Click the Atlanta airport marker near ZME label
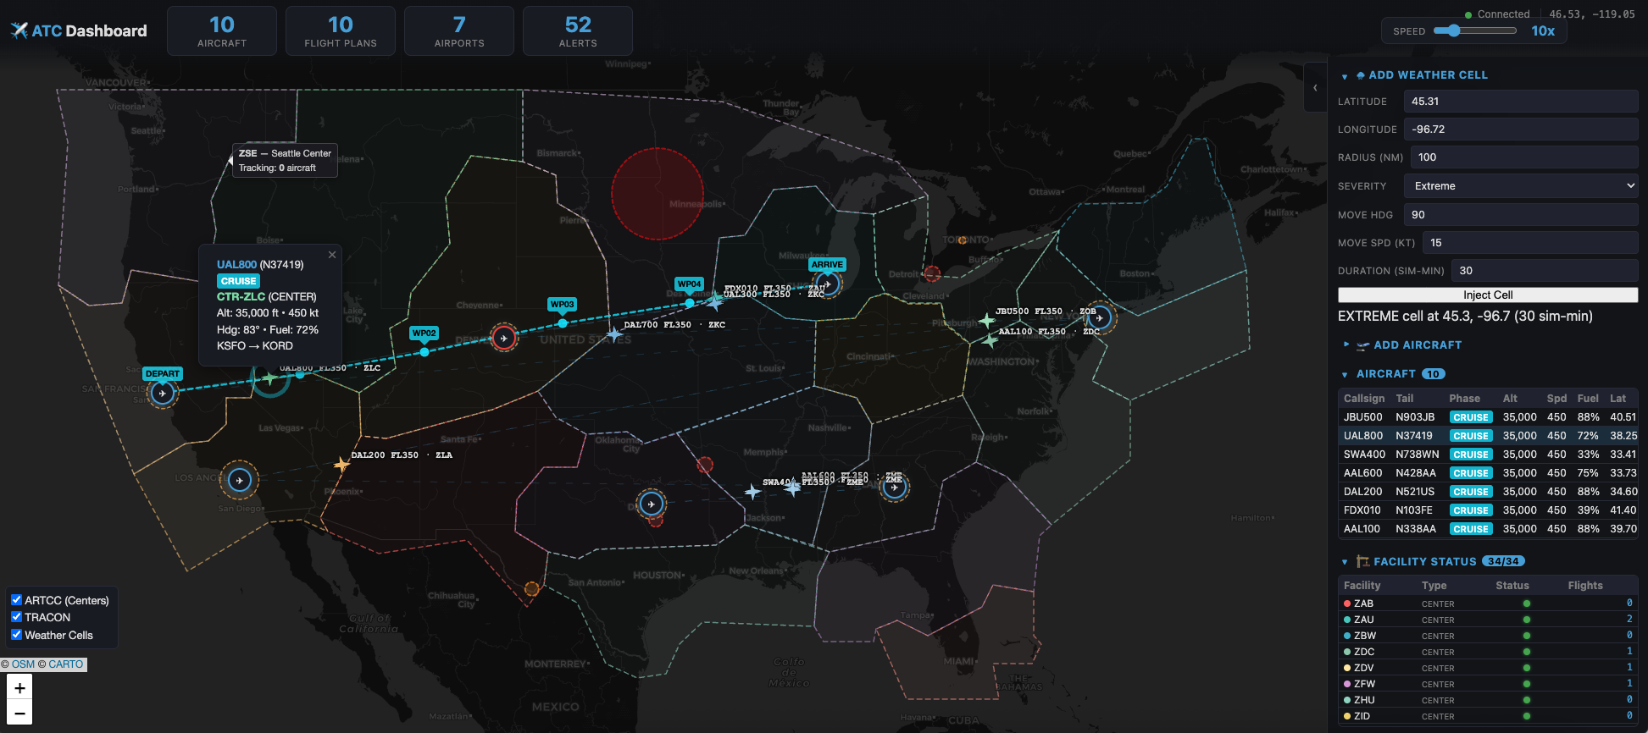 (x=894, y=487)
